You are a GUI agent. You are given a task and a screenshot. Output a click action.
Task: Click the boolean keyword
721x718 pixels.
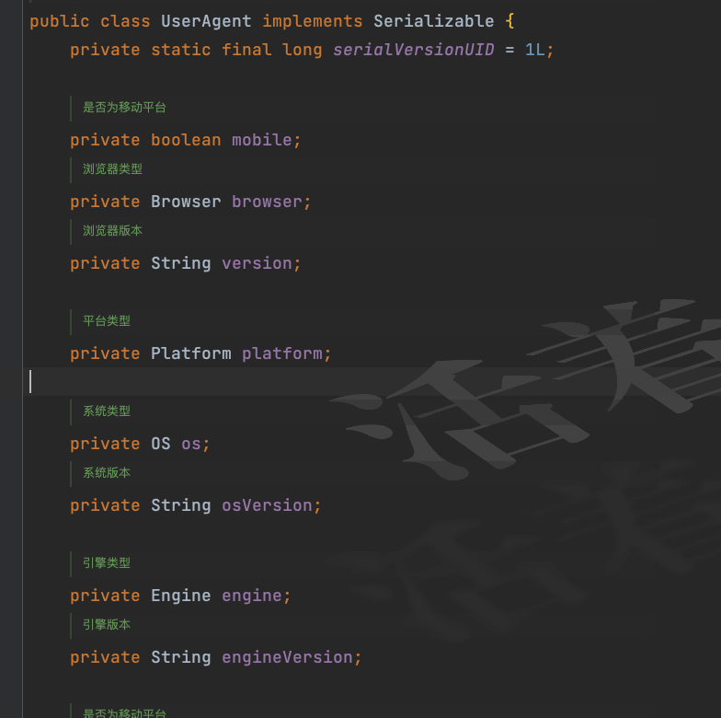click(186, 140)
